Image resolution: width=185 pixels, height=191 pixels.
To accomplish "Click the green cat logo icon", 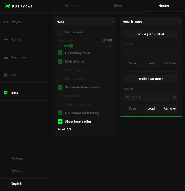I will [7, 6].
